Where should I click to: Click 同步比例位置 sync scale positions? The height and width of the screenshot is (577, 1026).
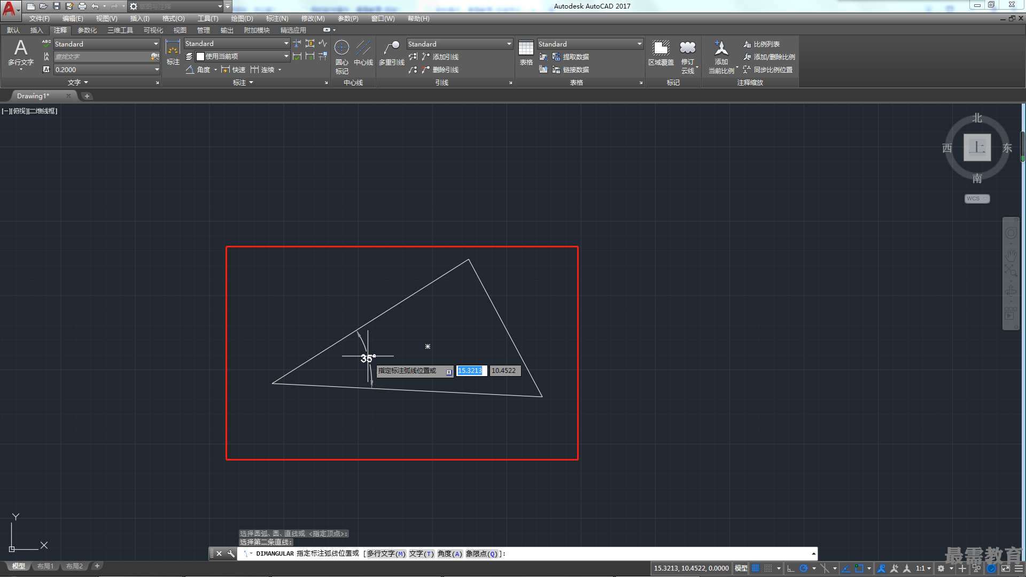coord(768,70)
